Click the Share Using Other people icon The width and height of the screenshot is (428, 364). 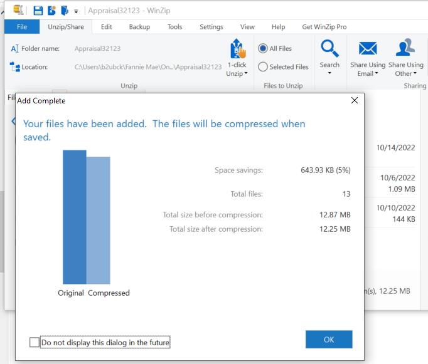coord(405,47)
